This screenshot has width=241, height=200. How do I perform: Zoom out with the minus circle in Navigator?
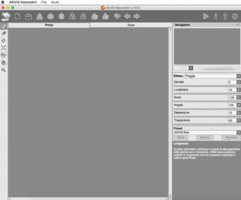[x=200, y=68]
